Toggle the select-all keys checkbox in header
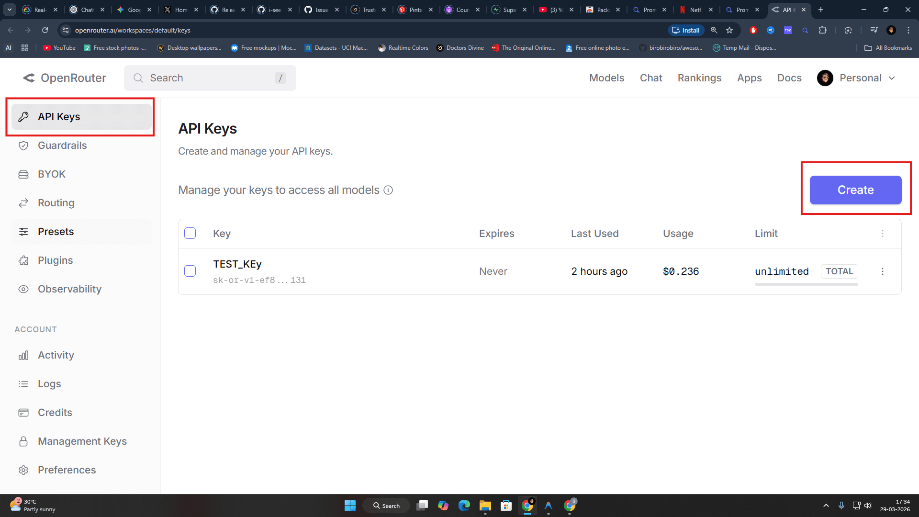Image resolution: width=919 pixels, height=517 pixels. (x=190, y=233)
